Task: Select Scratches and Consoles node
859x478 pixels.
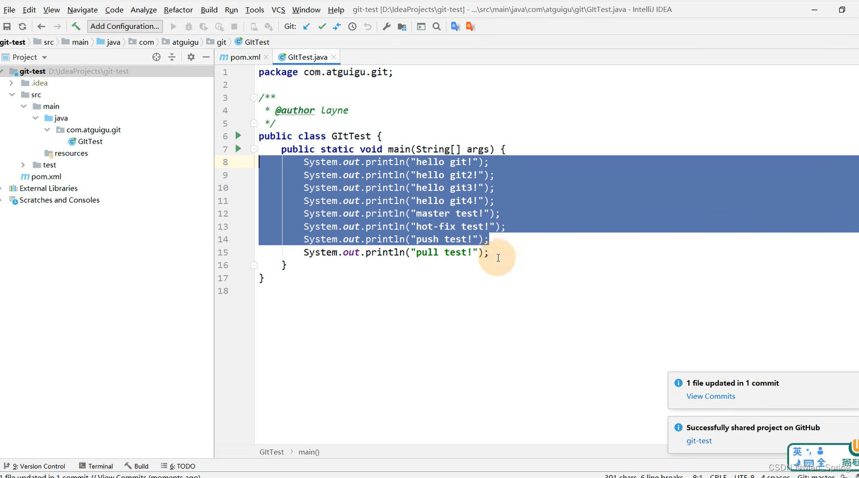Action: [x=54, y=200]
